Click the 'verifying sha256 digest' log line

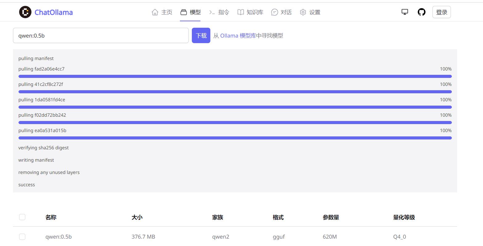click(43, 148)
